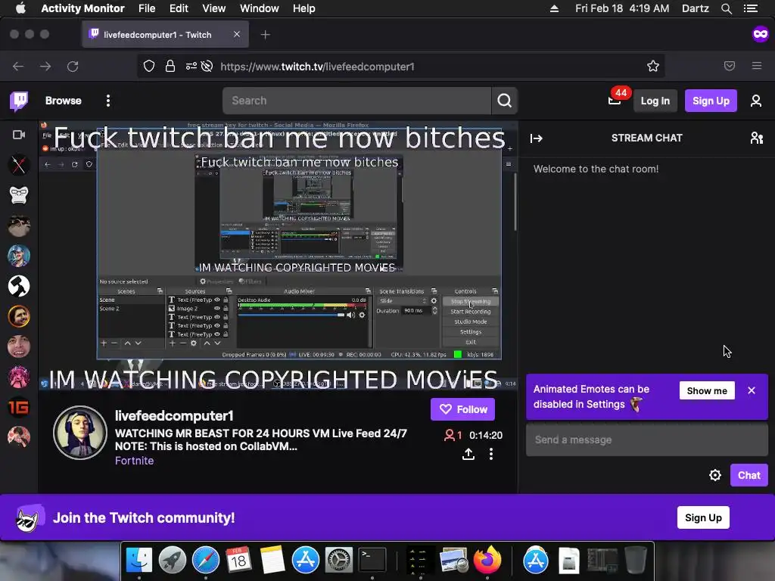Open the sidebar channel with 1G logo

click(x=19, y=407)
